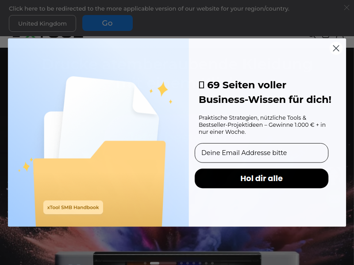Close the handbook popup with the X

click(336, 48)
